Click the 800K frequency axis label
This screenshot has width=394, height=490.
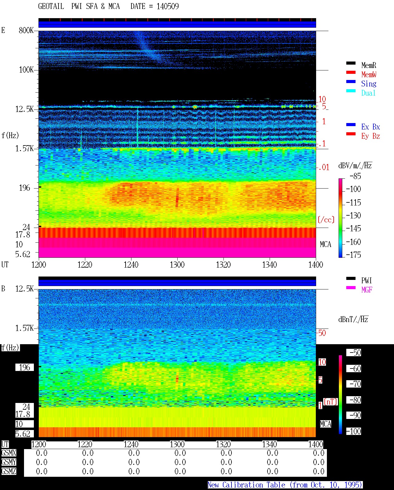26,30
